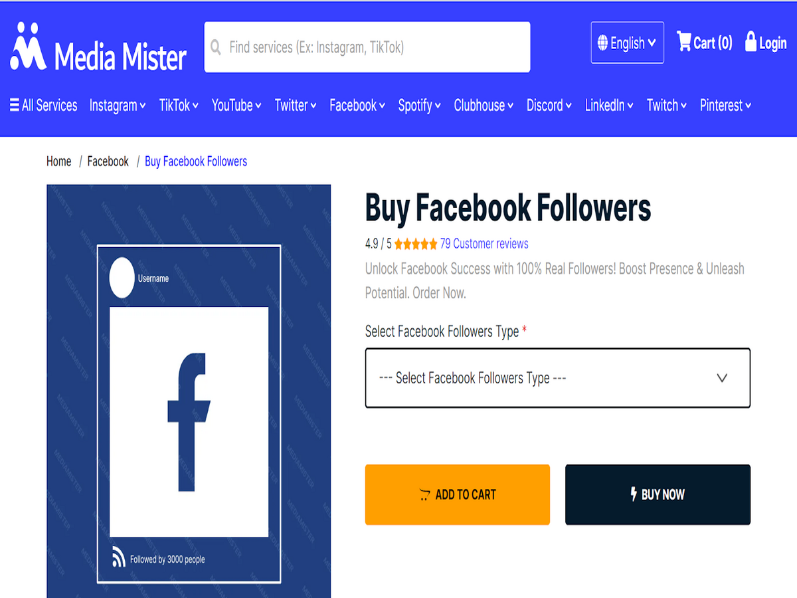
Task: Click the search magnifier icon
Action: pos(216,47)
